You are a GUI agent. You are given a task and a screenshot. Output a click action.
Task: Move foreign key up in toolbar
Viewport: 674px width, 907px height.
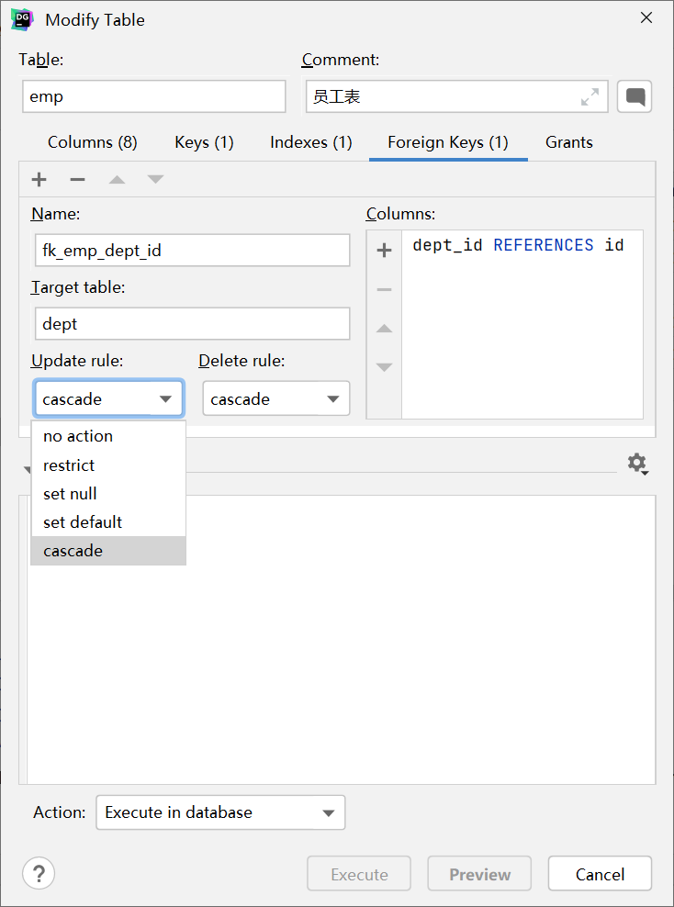pyautogui.click(x=117, y=179)
